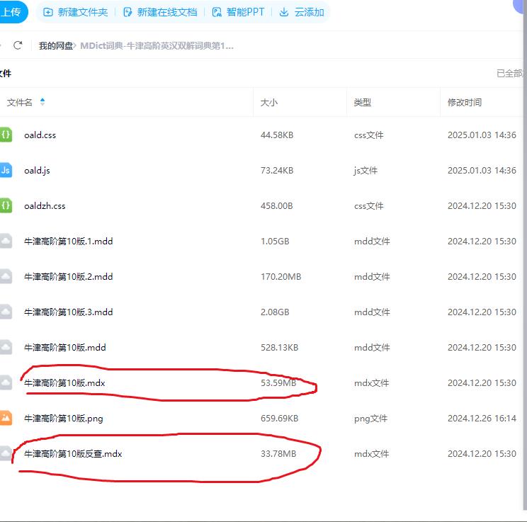Click the blue Js icon for oald.js
This screenshot has height=522, width=527.
tap(6, 170)
